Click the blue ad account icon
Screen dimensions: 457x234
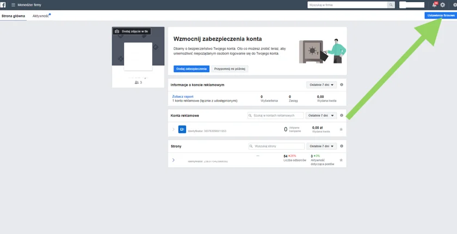click(182, 129)
